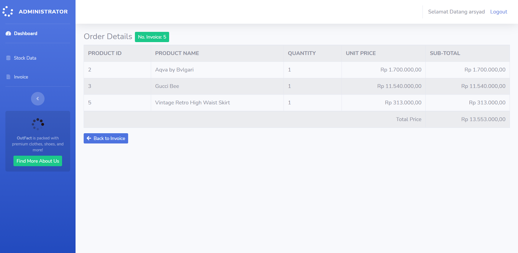518x253 pixels.
Task: Collapse the sidebar with the chevron toggle
Action: [x=38, y=99]
